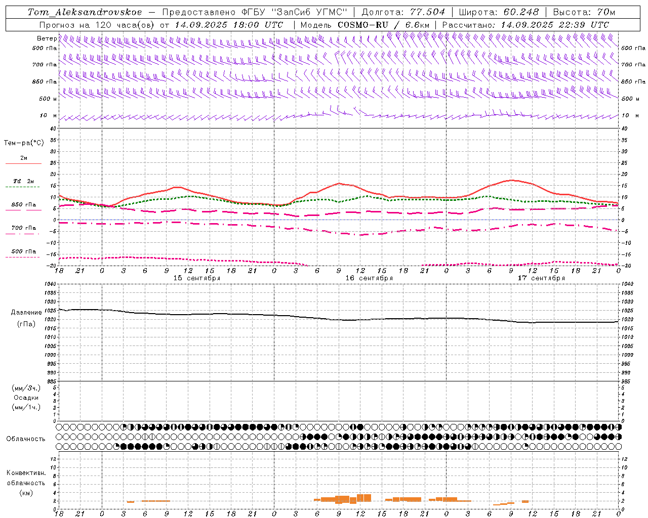The image size is (648, 518).
Task: Select the Долгота: 77.504 longitude value
Action: point(403,12)
